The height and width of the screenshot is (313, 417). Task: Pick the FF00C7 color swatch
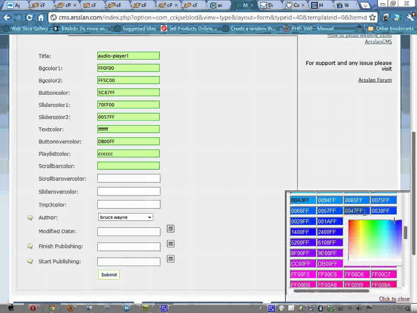coord(384,274)
